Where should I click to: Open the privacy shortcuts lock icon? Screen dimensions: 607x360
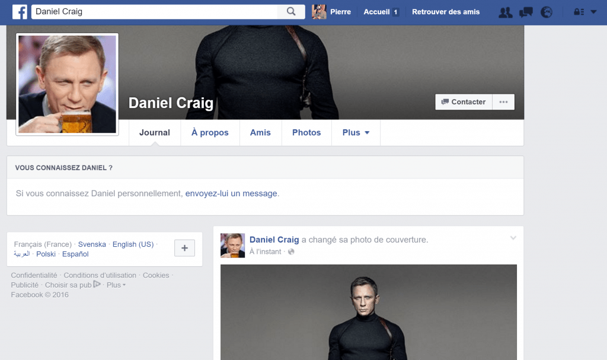pos(579,12)
